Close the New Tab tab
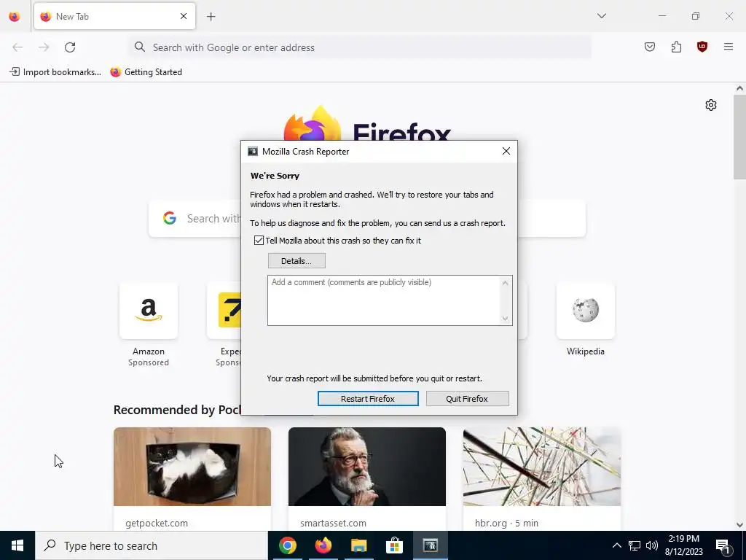The width and height of the screenshot is (746, 560). pyautogui.click(x=184, y=16)
